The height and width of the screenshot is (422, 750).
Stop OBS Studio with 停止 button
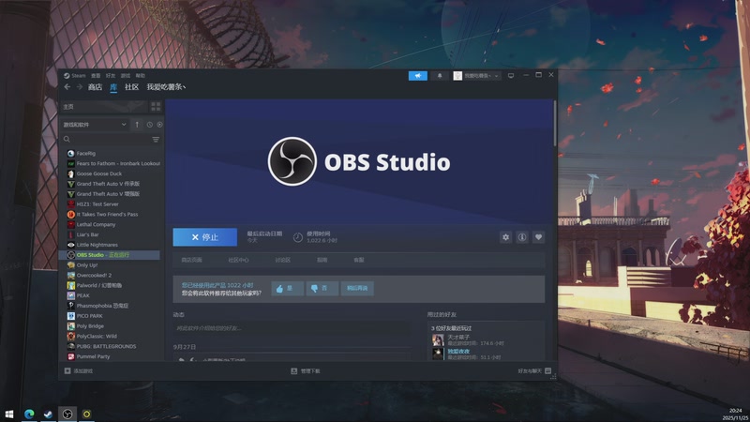click(x=204, y=237)
